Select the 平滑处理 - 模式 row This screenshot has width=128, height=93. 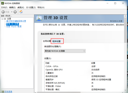pyautogui.click(x=84, y=89)
